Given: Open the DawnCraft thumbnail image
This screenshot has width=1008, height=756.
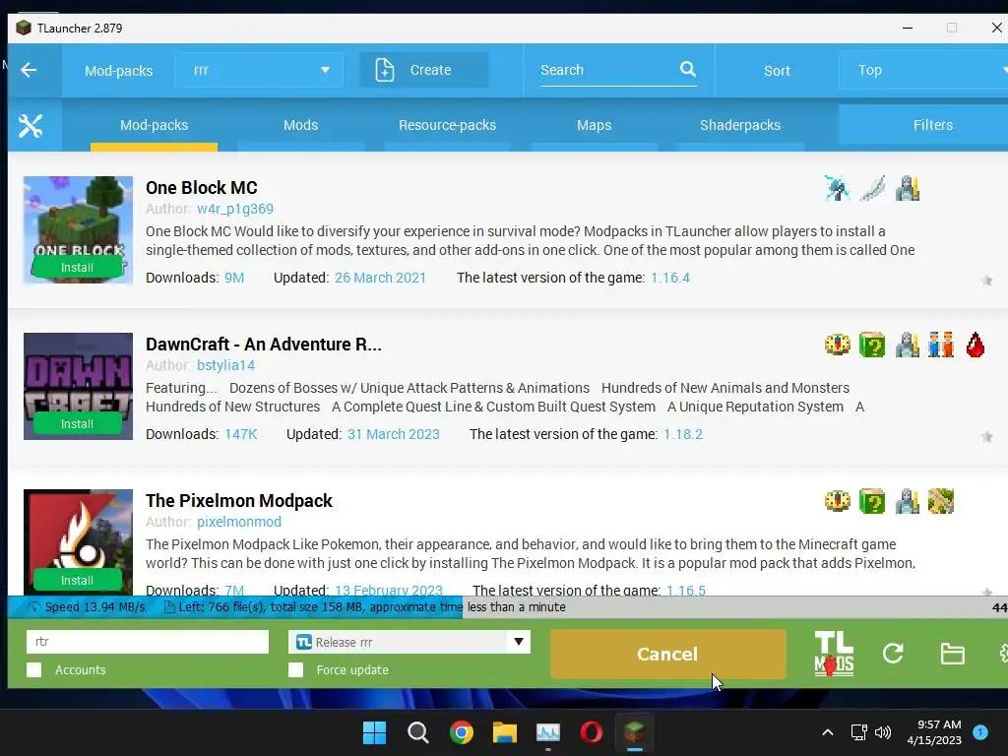Looking at the screenshot, I should tap(78, 386).
